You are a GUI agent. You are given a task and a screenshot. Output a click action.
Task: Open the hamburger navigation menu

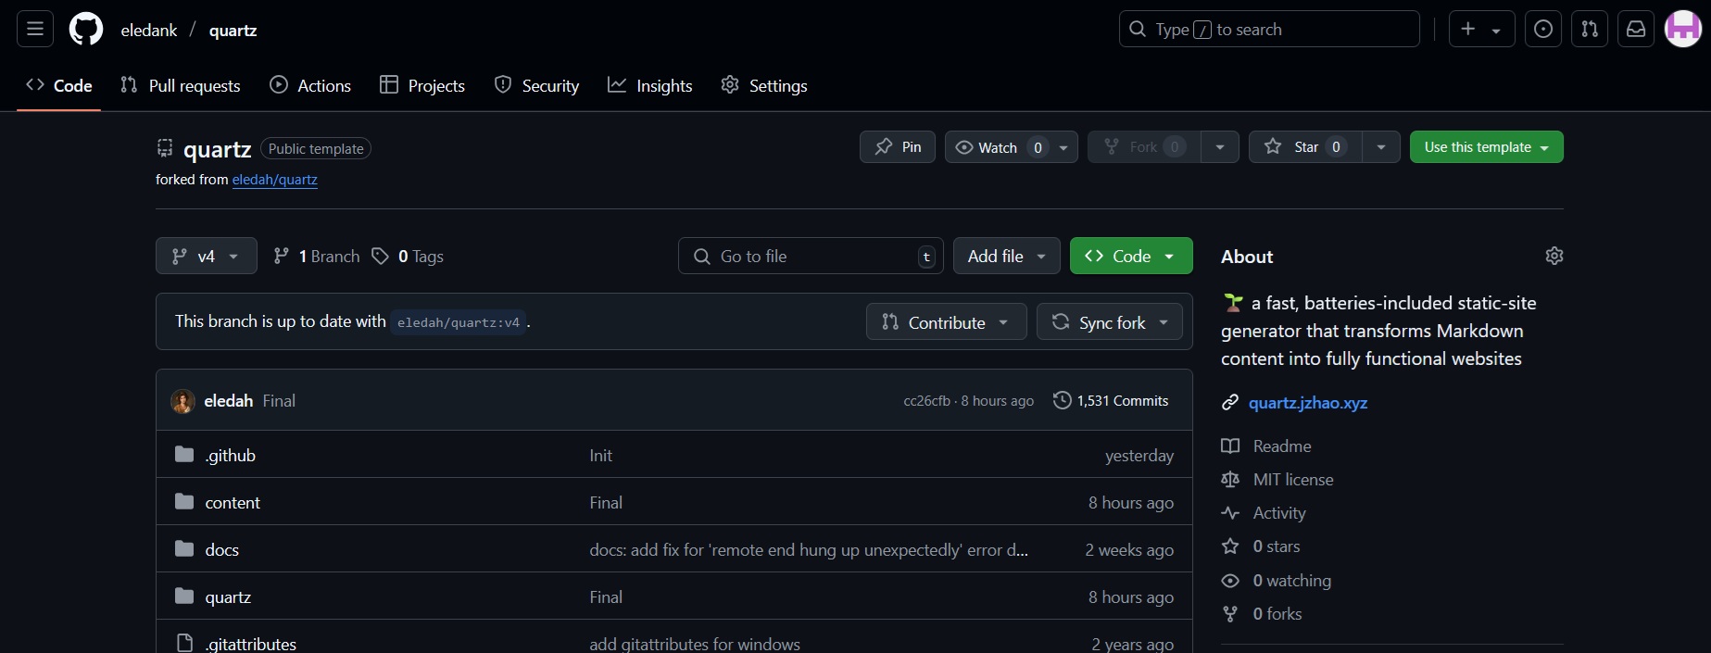[x=35, y=30]
